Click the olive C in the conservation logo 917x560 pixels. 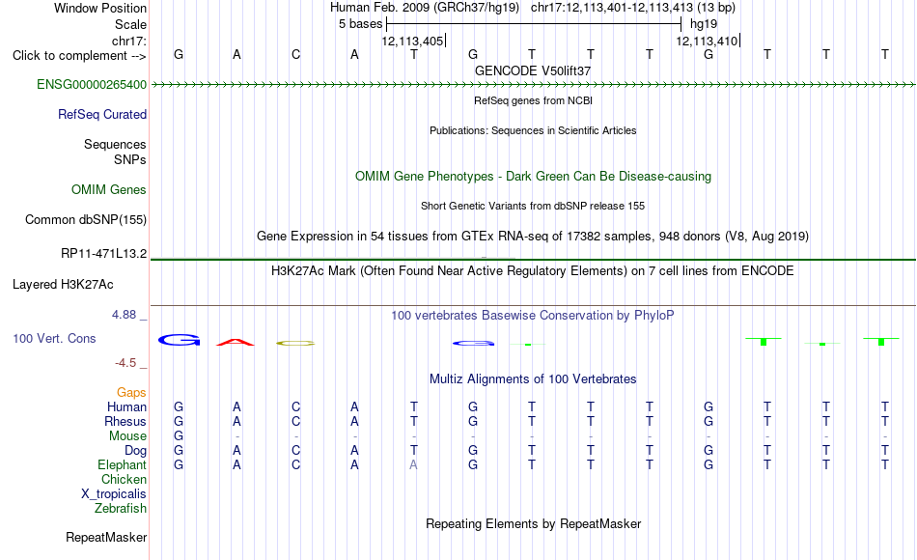[x=295, y=344]
